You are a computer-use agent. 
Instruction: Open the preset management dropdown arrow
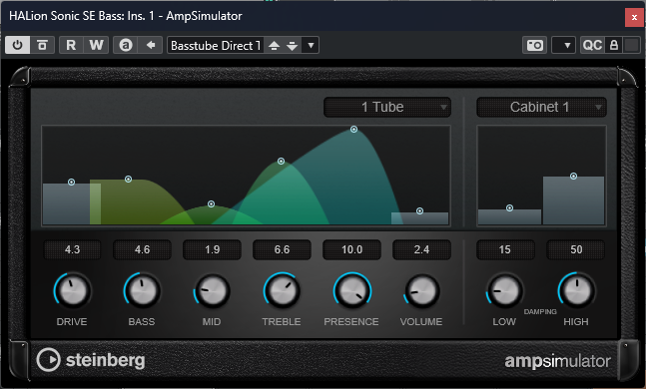click(312, 45)
